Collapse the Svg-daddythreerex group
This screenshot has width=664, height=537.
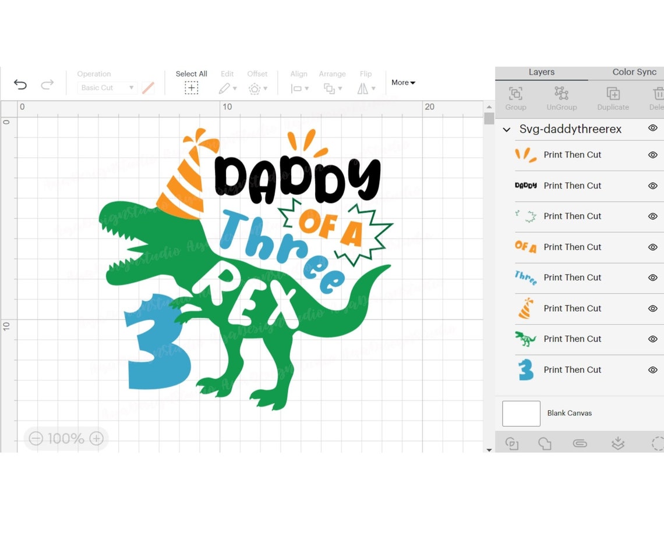pos(506,130)
